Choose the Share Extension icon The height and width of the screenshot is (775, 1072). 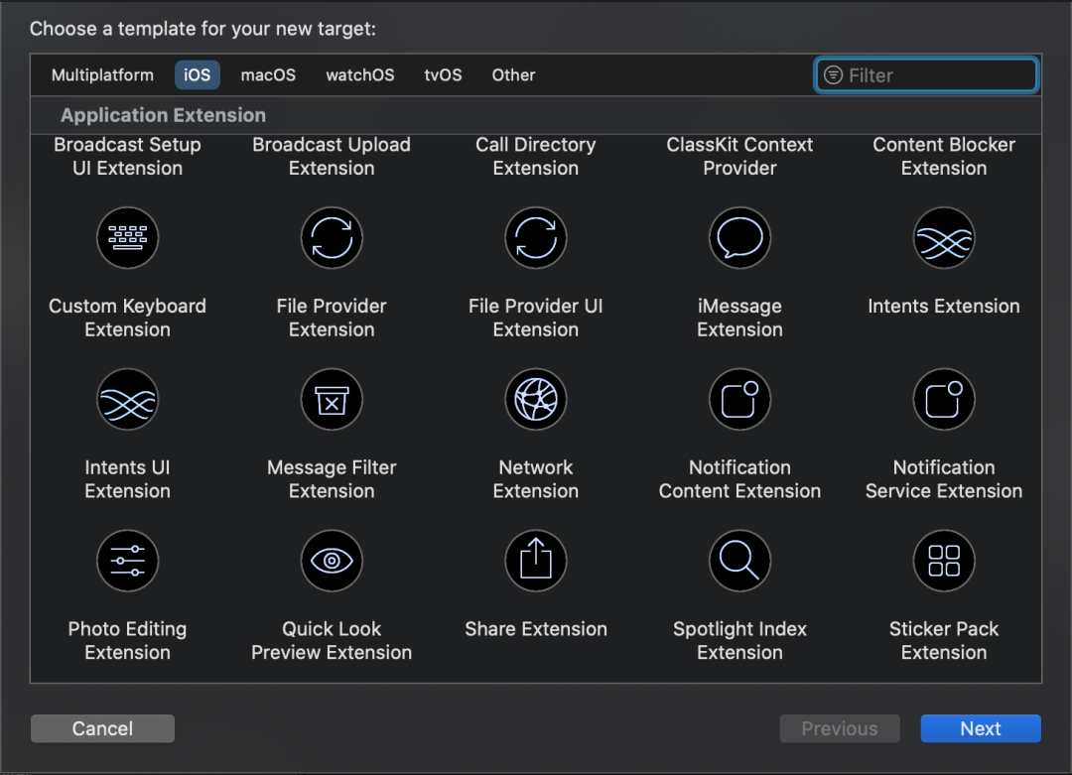click(x=536, y=561)
